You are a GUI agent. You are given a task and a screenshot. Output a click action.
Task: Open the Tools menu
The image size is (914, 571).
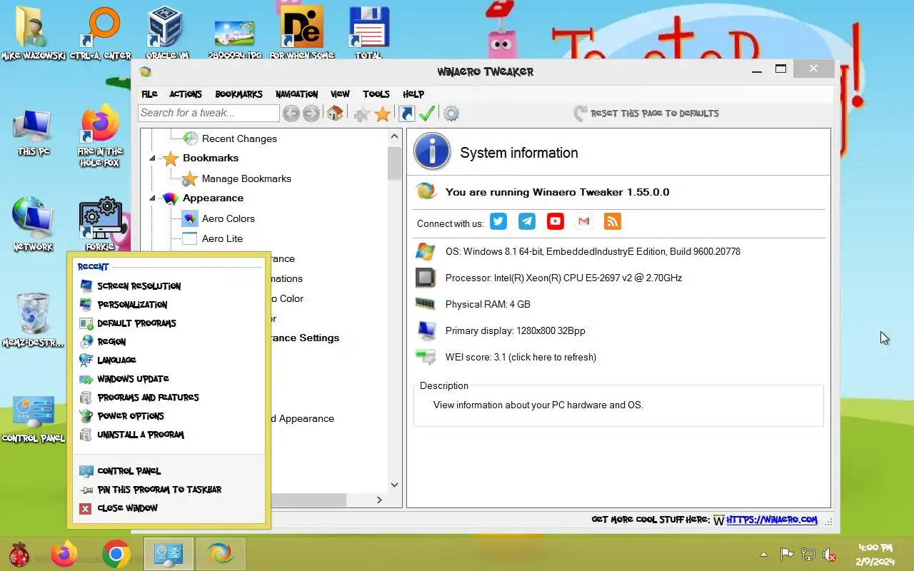(x=376, y=94)
